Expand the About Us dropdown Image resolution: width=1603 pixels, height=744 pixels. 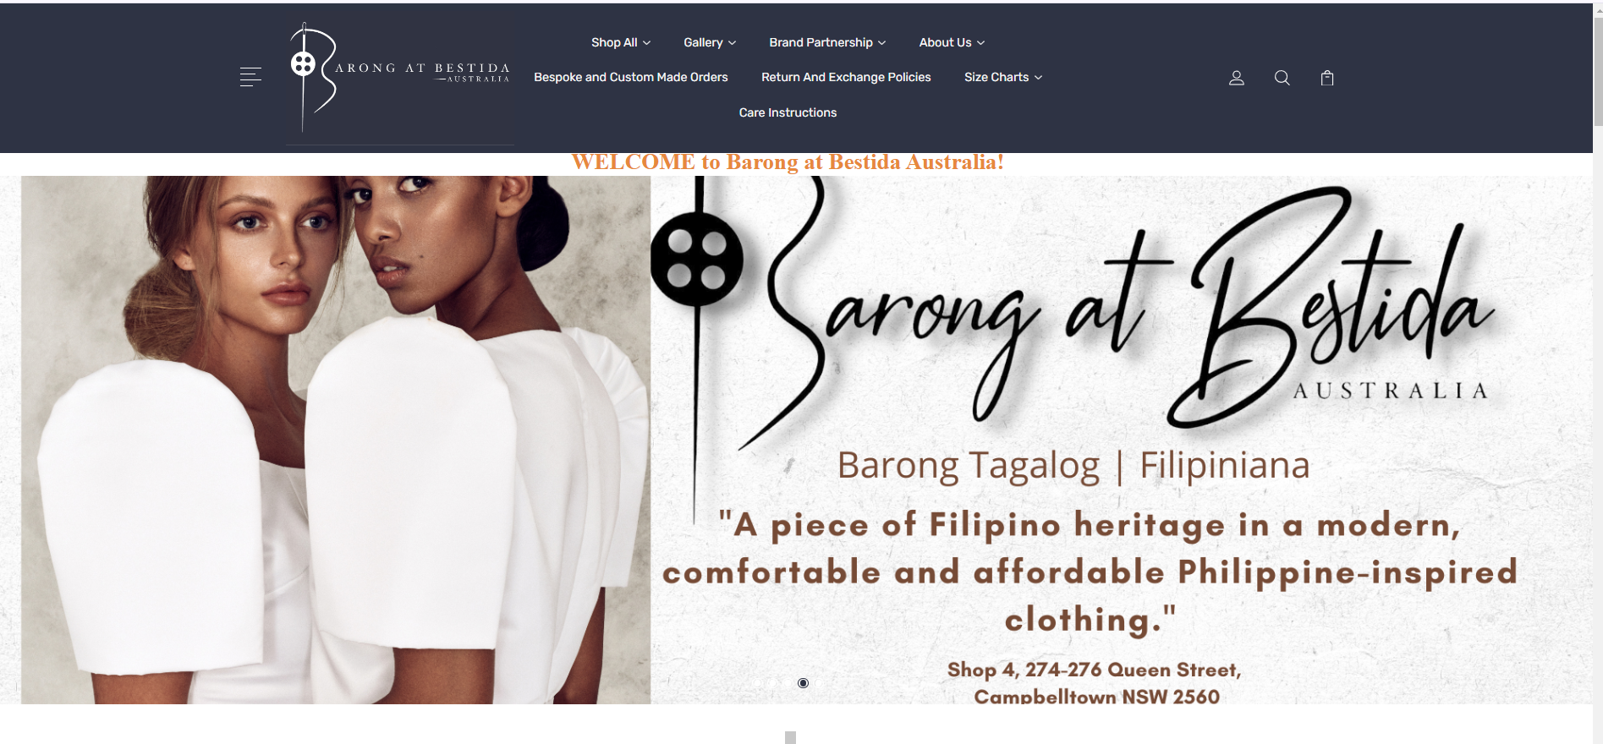click(x=952, y=42)
